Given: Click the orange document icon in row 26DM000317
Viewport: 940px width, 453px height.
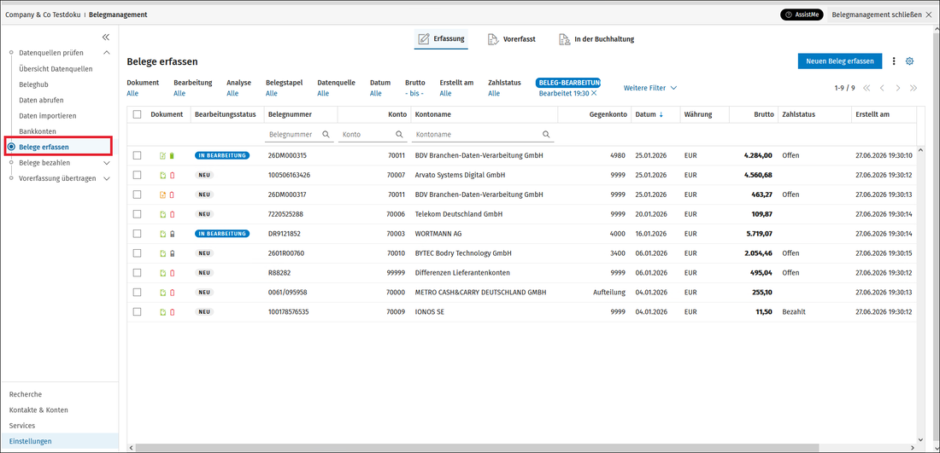Looking at the screenshot, I should (162, 195).
